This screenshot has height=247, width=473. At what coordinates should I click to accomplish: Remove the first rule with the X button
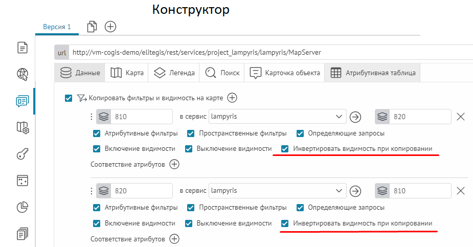click(460, 117)
